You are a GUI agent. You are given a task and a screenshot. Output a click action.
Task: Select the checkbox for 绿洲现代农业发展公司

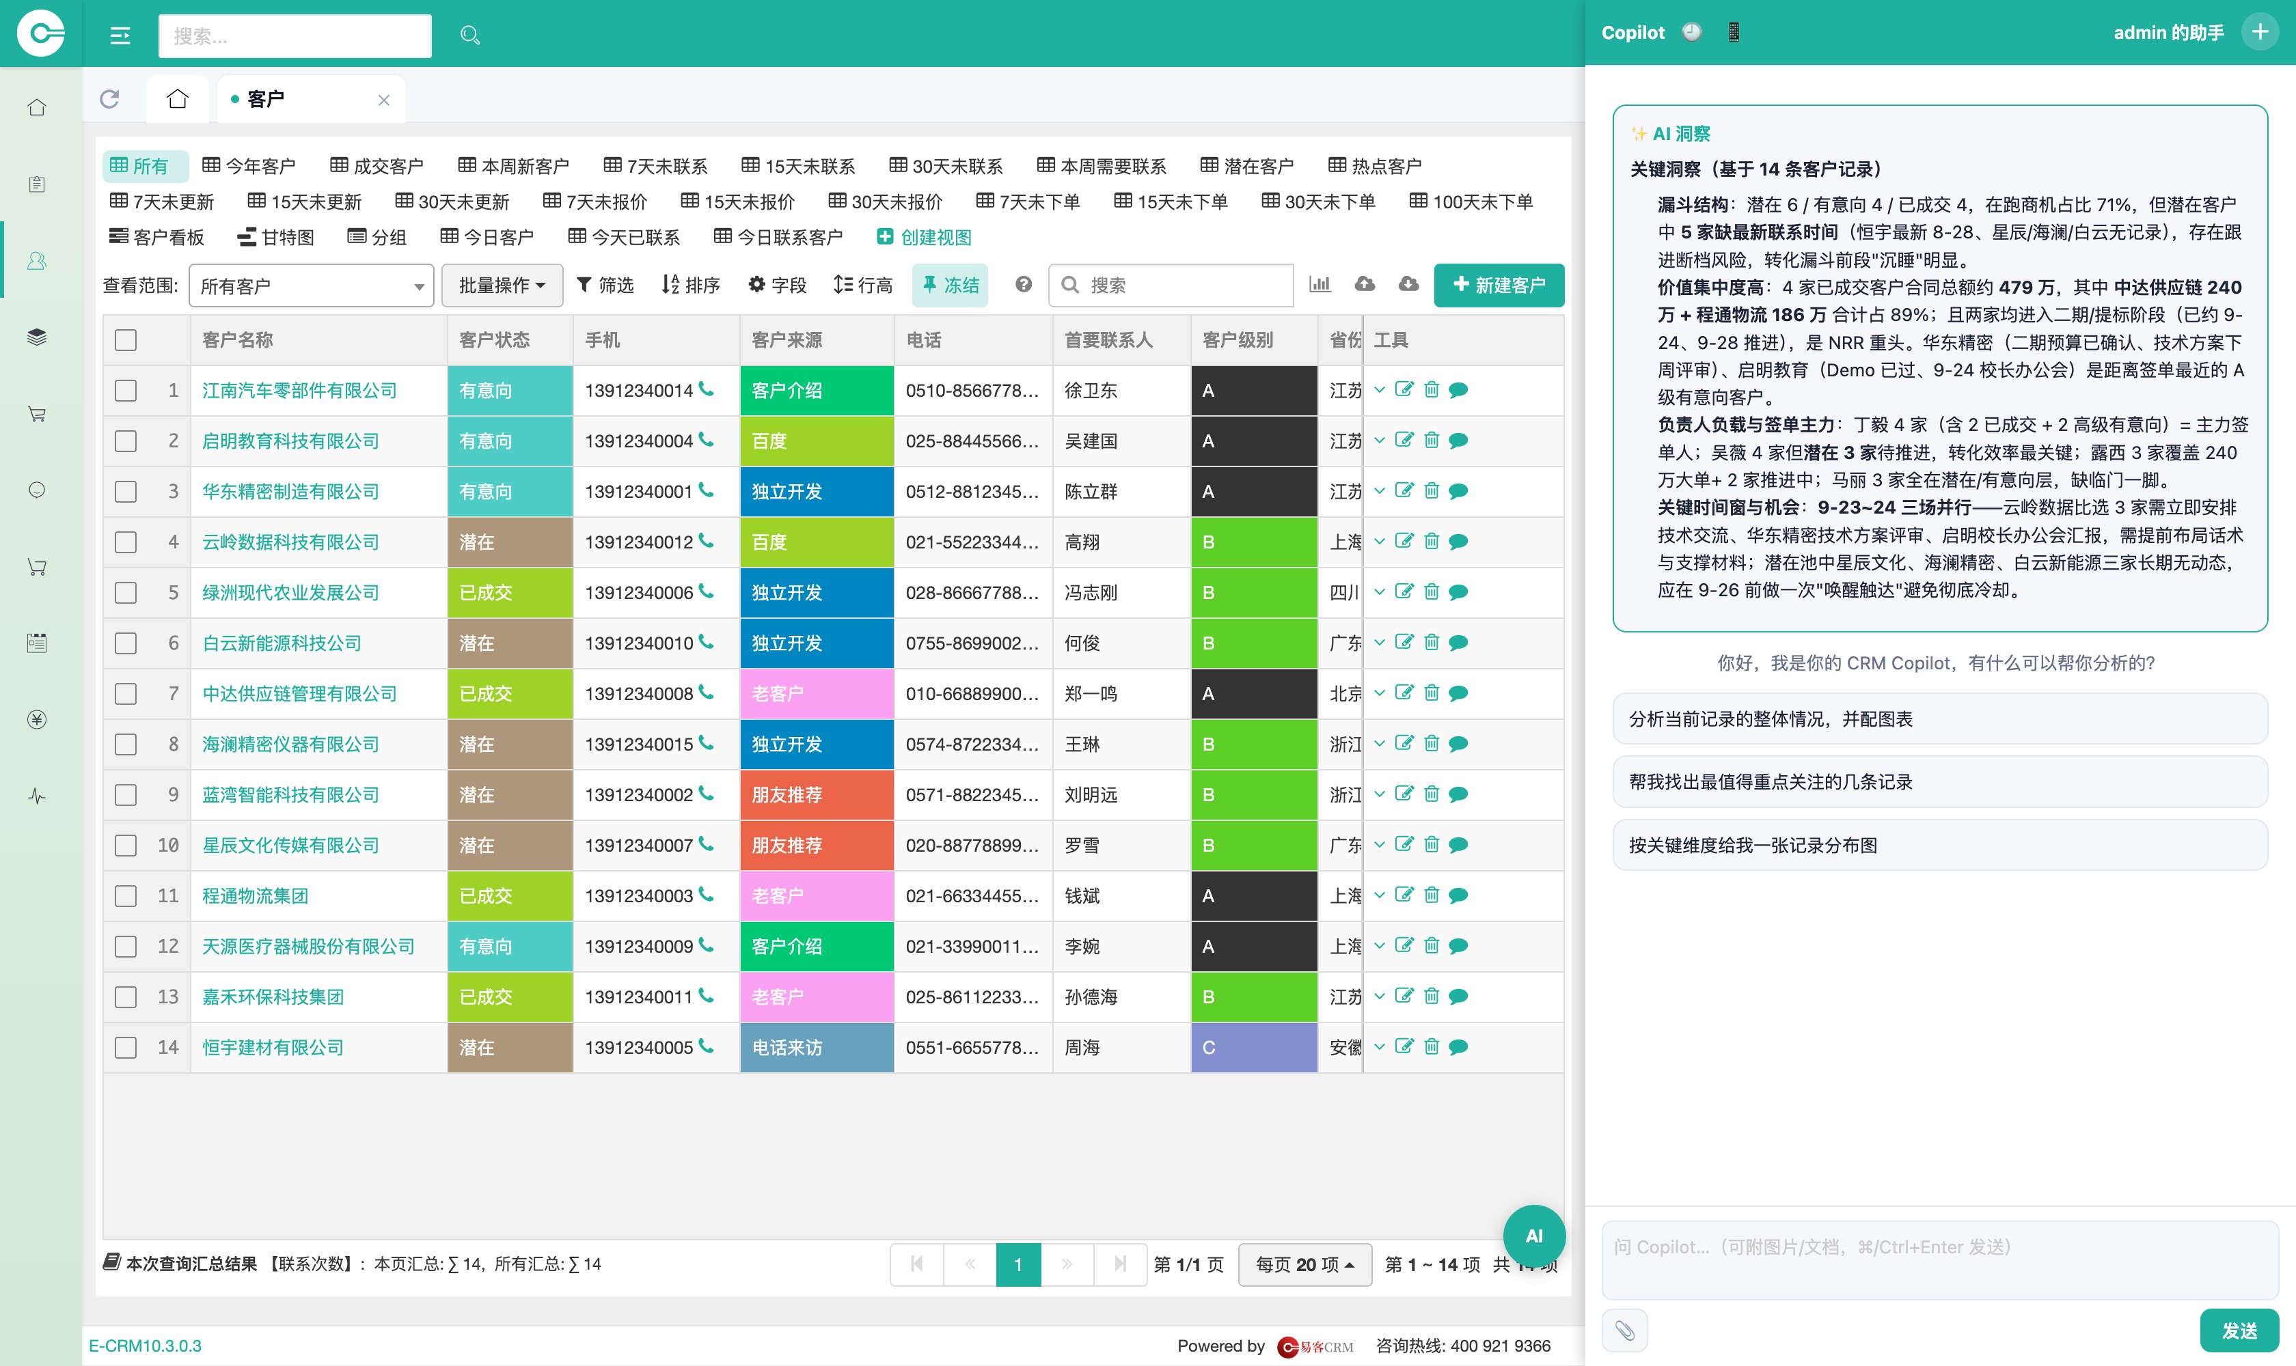(126, 593)
